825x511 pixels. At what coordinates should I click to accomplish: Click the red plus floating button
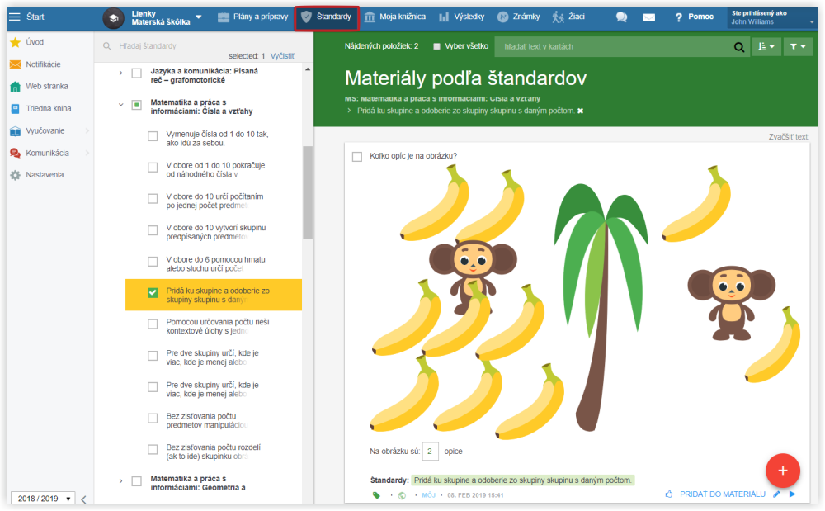(783, 471)
